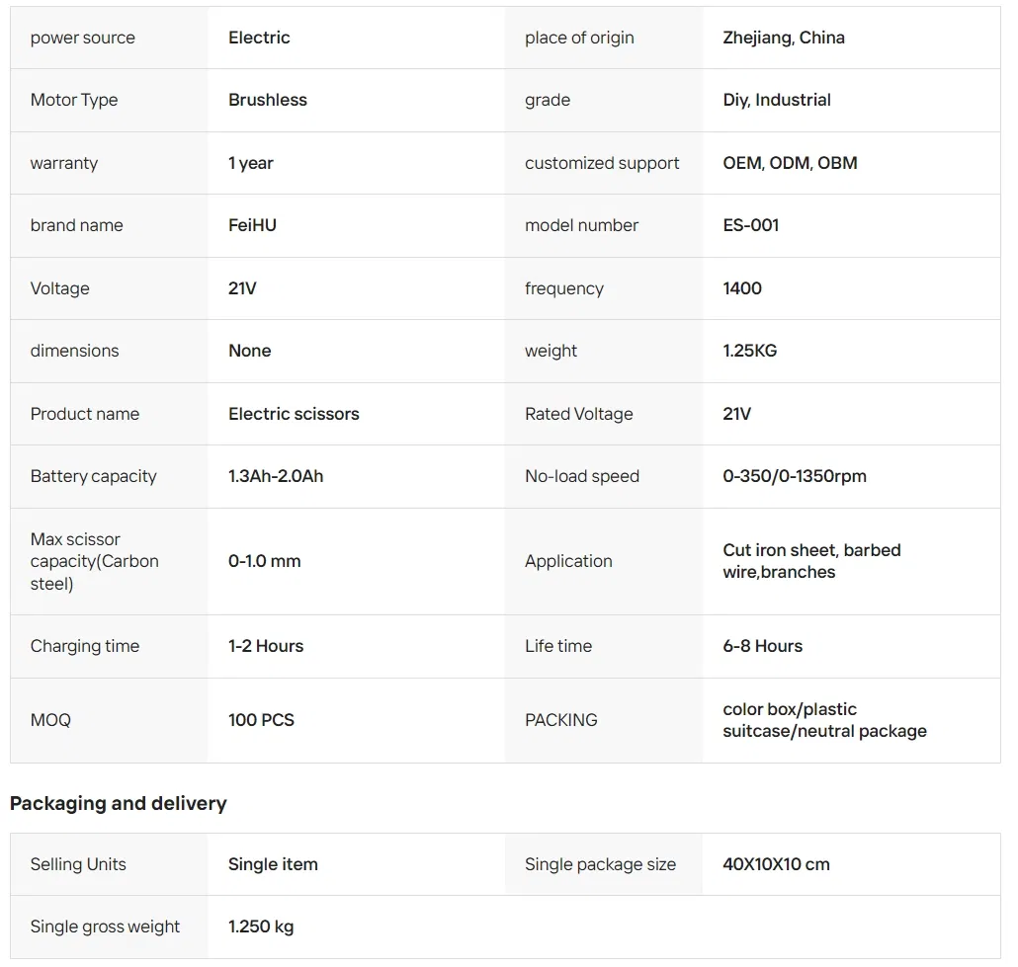
Task: Click the 'Max scissor capacity(Carbon steel)' label
Action: (95, 561)
